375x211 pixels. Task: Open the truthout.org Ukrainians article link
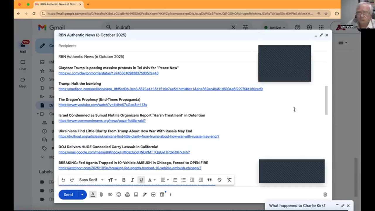pos(139,137)
